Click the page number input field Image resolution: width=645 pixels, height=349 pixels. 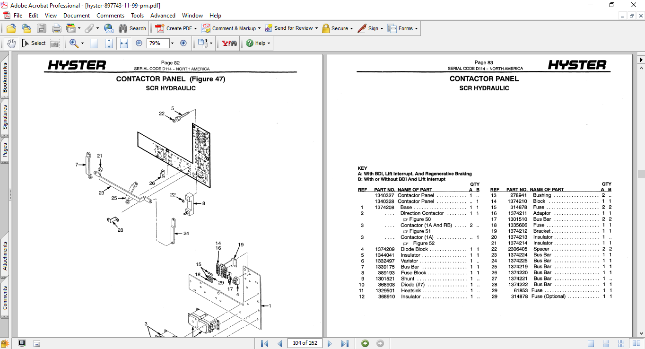(x=305, y=343)
